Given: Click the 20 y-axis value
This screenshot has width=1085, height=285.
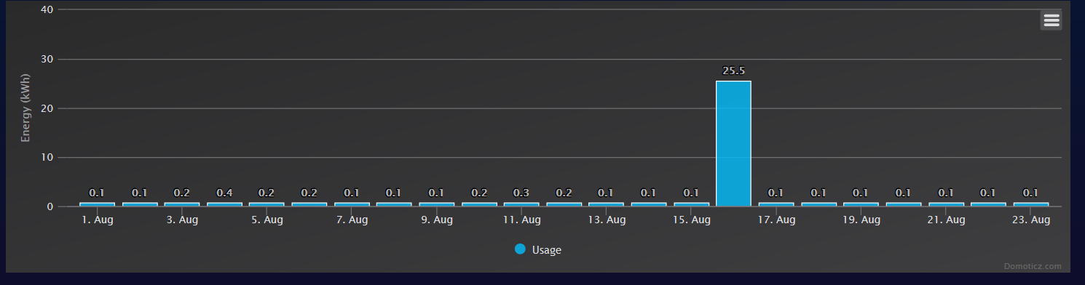Looking at the screenshot, I should [x=47, y=108].
